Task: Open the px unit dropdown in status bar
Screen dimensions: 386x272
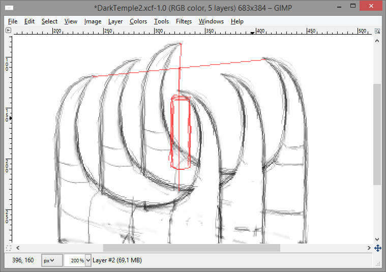Action: [52, 260]
